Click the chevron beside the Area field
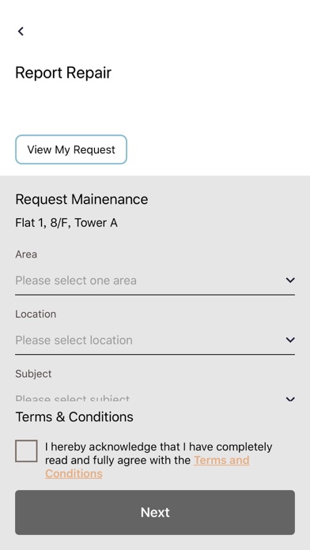 coord(290,280)
